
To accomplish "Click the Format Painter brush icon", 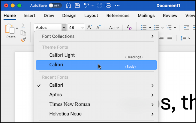I will point(23,40).
